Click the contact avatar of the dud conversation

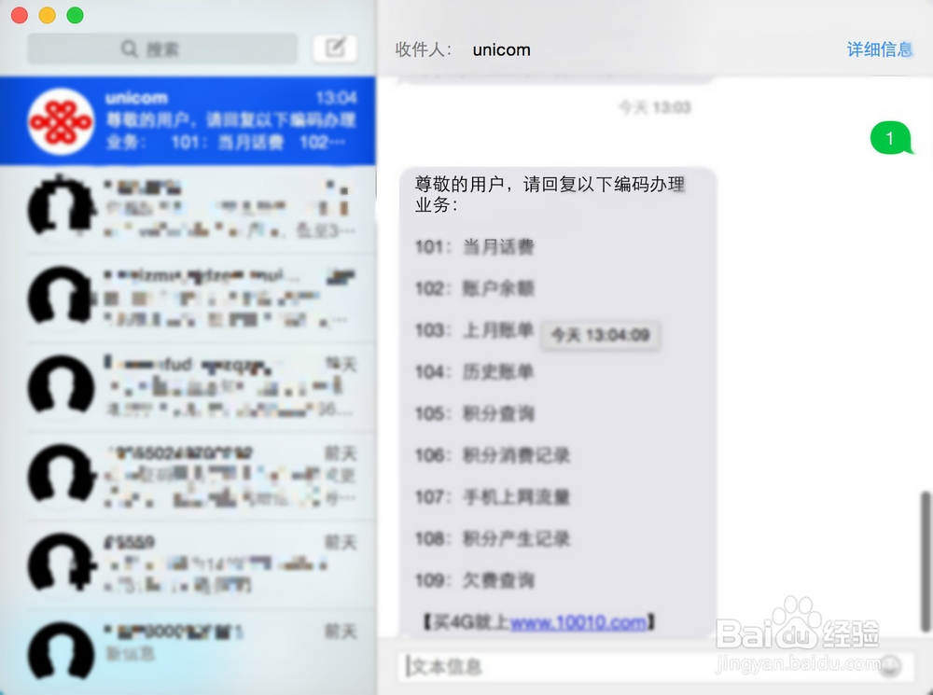(x=61, y=385)
